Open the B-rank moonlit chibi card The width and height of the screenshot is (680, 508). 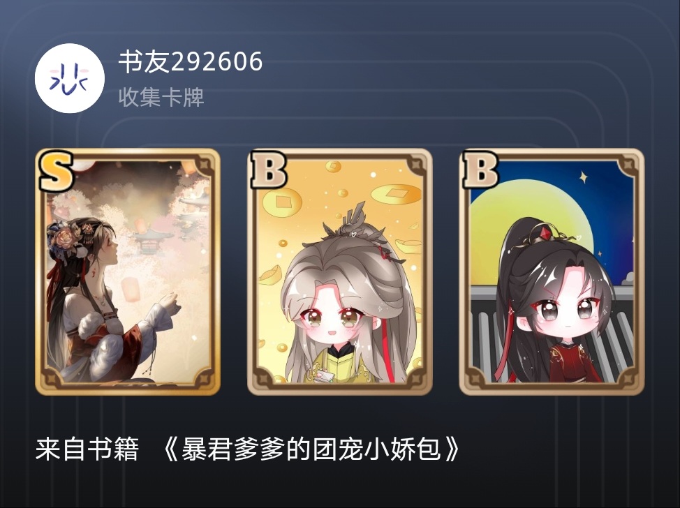[x=552, y=271]
